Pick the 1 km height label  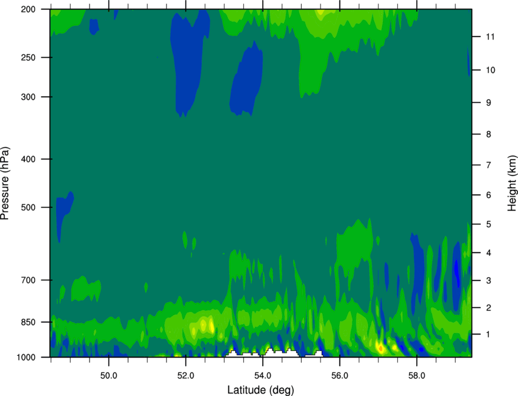click(x=488, y=334)
